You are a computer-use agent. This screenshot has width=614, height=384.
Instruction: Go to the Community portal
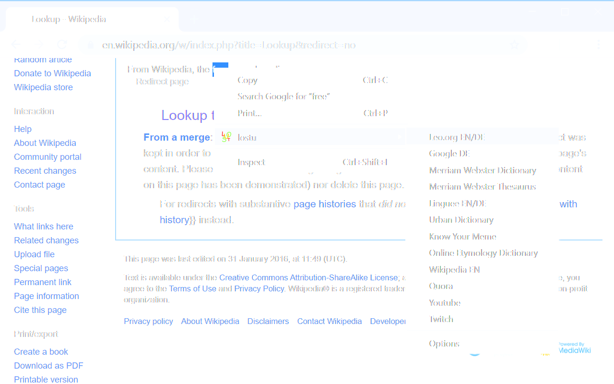pyautogui.click(x=48, y=157)
